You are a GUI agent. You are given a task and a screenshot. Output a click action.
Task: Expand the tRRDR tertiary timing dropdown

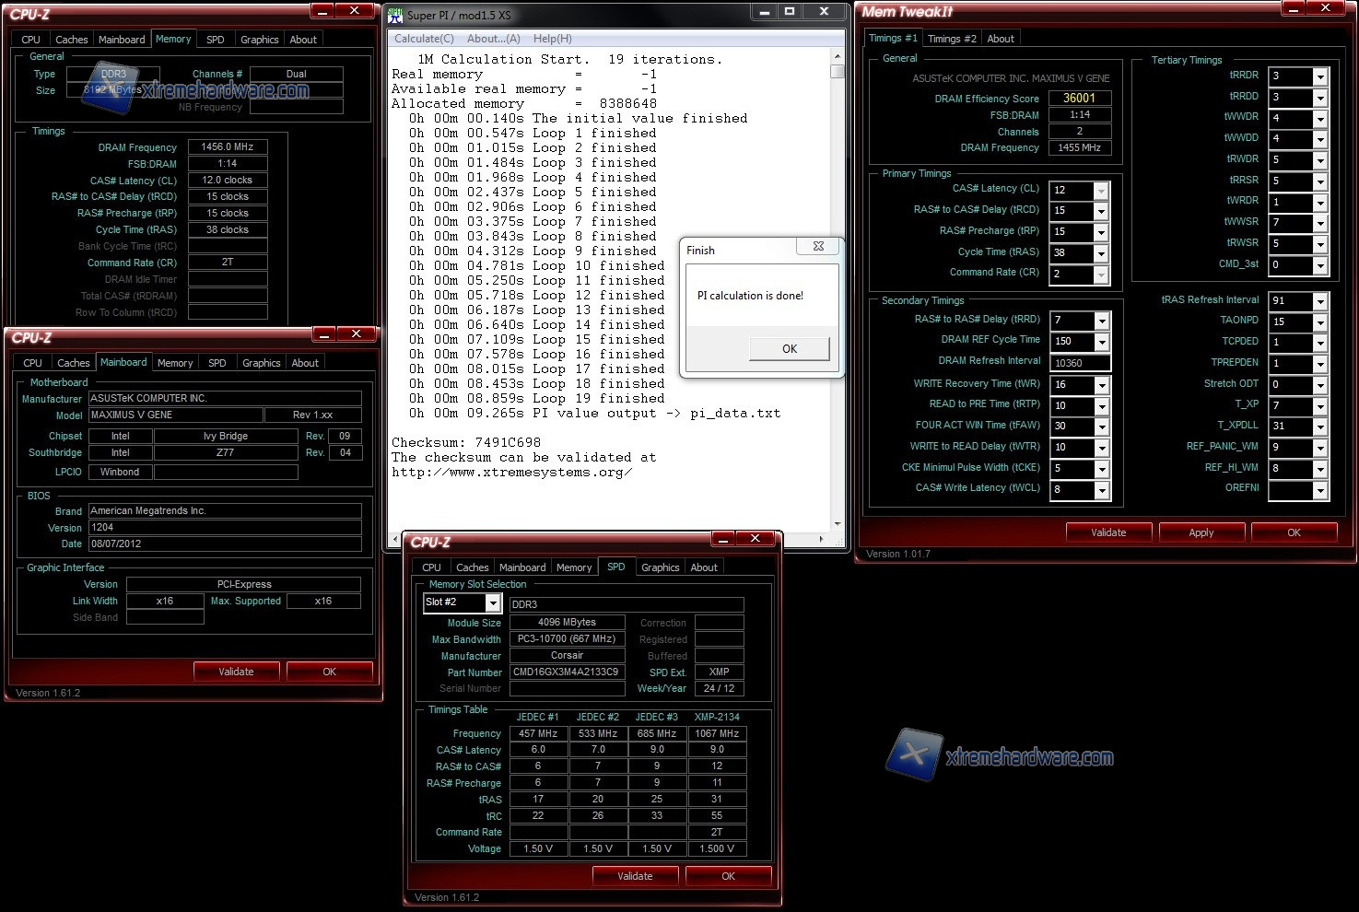pyautogui.click(x=1319, y=76)
